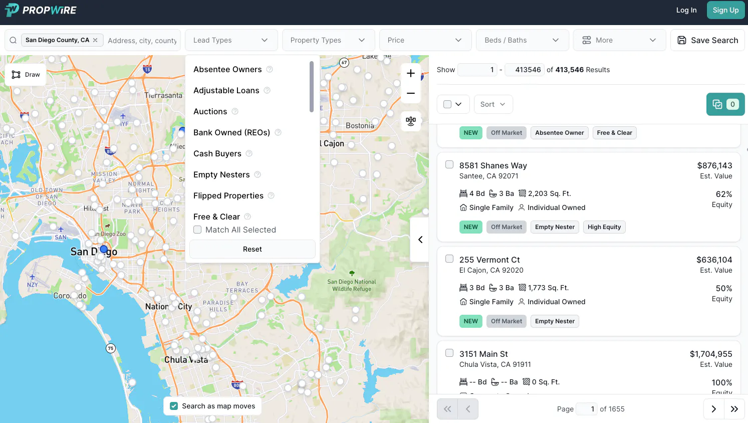Select the 8581 Shanes Way listing checkbox
Screen dimensions: 748x423
coord(449,165)
